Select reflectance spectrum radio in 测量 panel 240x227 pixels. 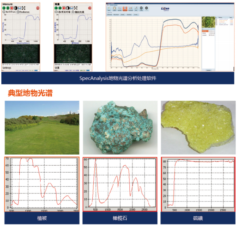coord(63,12)
